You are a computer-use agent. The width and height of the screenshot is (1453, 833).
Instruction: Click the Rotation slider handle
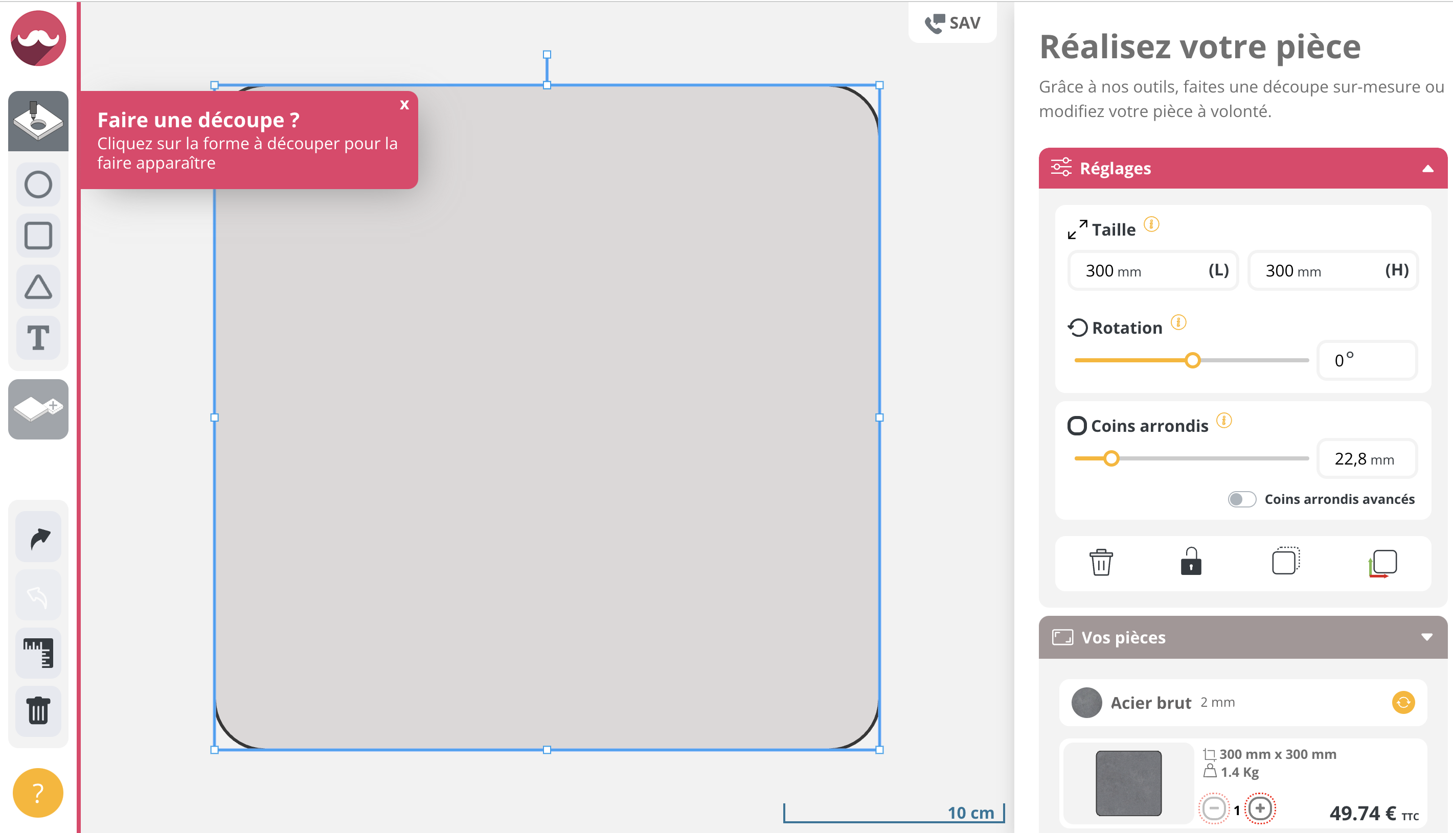(1193, 360)
